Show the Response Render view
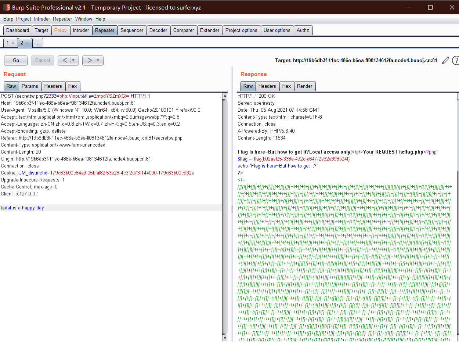This screenshot has height=342, width=459. tap(305, 86)
